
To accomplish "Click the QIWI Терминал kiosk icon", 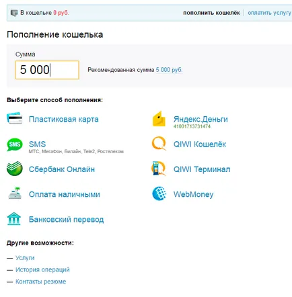I will tap(159, 169).
